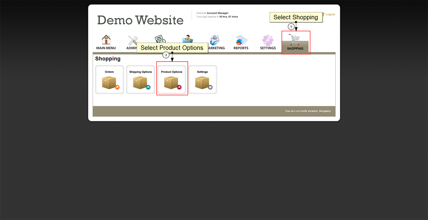The width and height of the screenshot is (428, 220).
Task: Click the purple Settings gear icon
Action: 268,40
